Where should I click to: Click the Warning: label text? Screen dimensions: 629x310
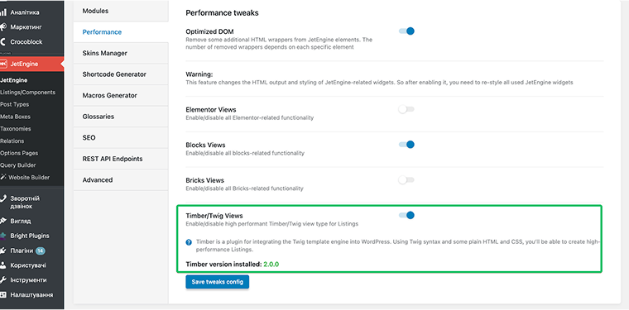point(199,74)
